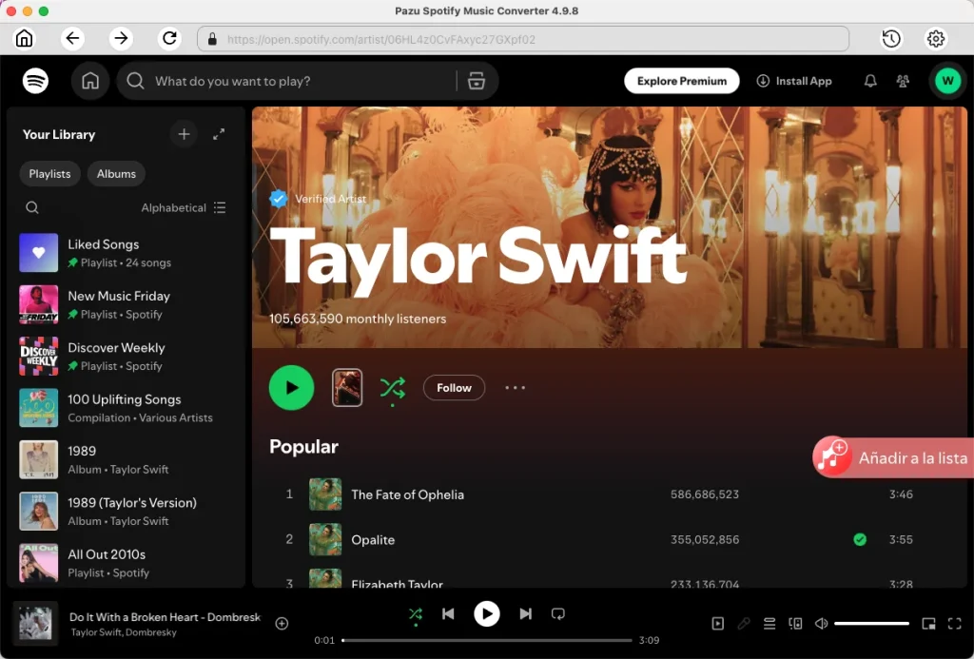Enable shuffle on Taylor Swift's page

tap(394, 387)
